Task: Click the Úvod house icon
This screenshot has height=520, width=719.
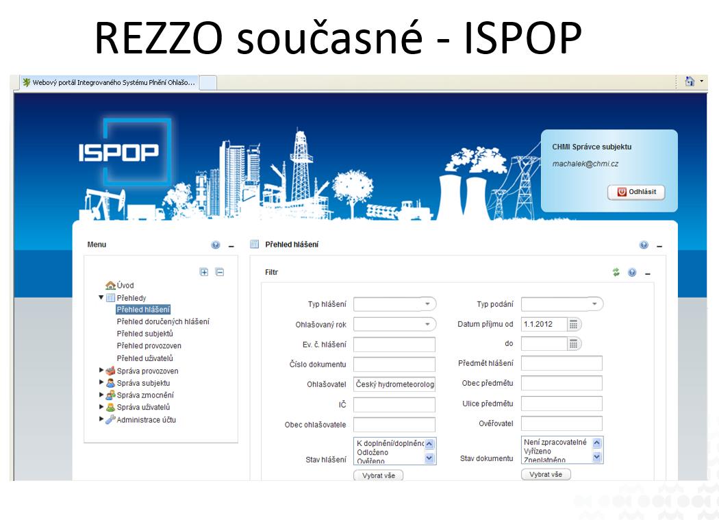Action: pos(110,285)
